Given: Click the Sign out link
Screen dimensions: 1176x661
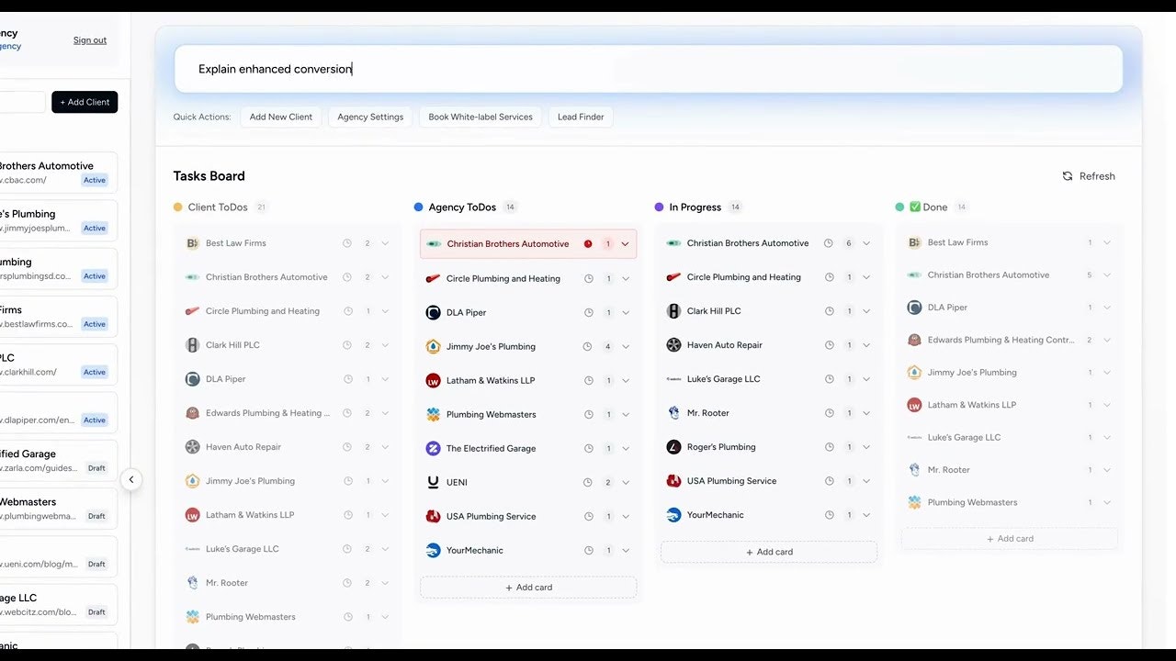Looking at the screenshot, I should tap(90, 40).
